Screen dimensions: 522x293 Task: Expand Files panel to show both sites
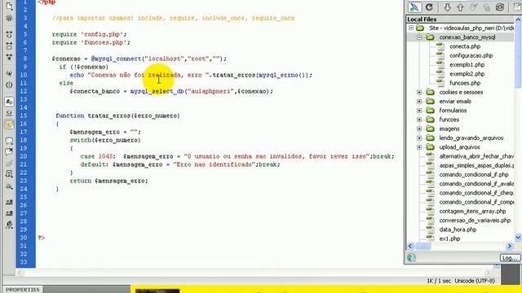point(517,7)
